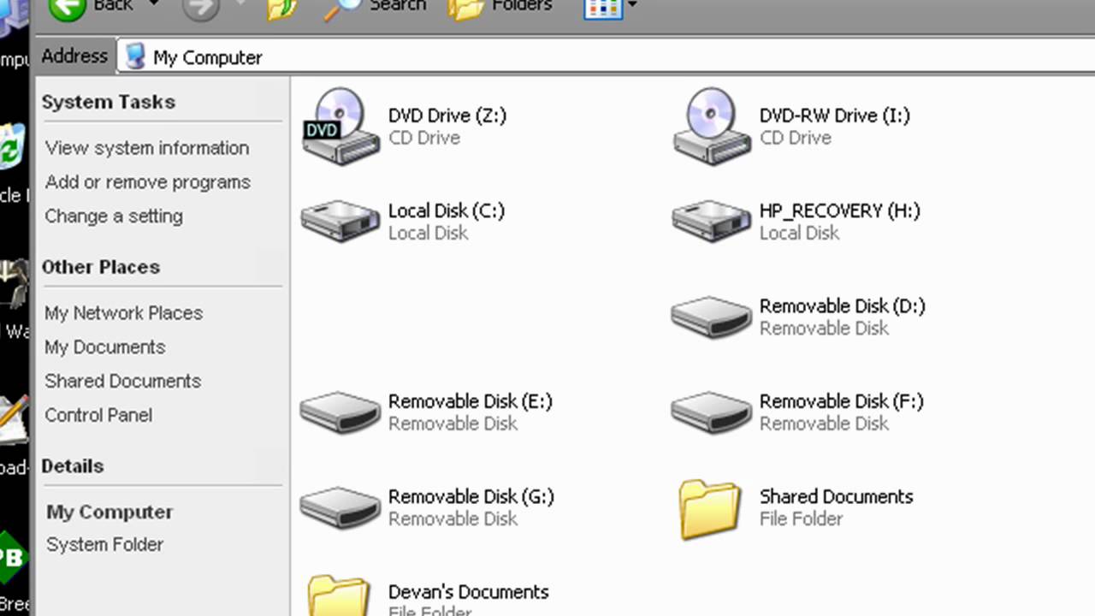This screenshot has width=1095, height=616.
Task: Select the Devan's Documents folder
Action: [x=428, y=597]
